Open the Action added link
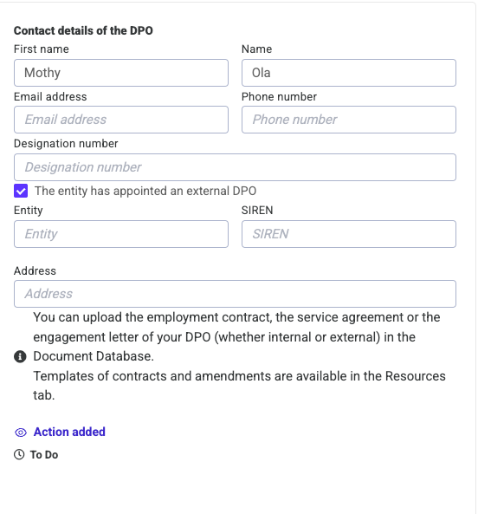478x514 pixels. [x=69, y=432]
